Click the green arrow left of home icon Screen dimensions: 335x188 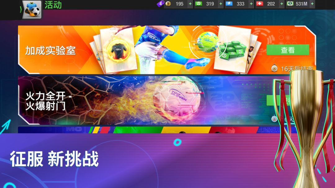[21, 10]
